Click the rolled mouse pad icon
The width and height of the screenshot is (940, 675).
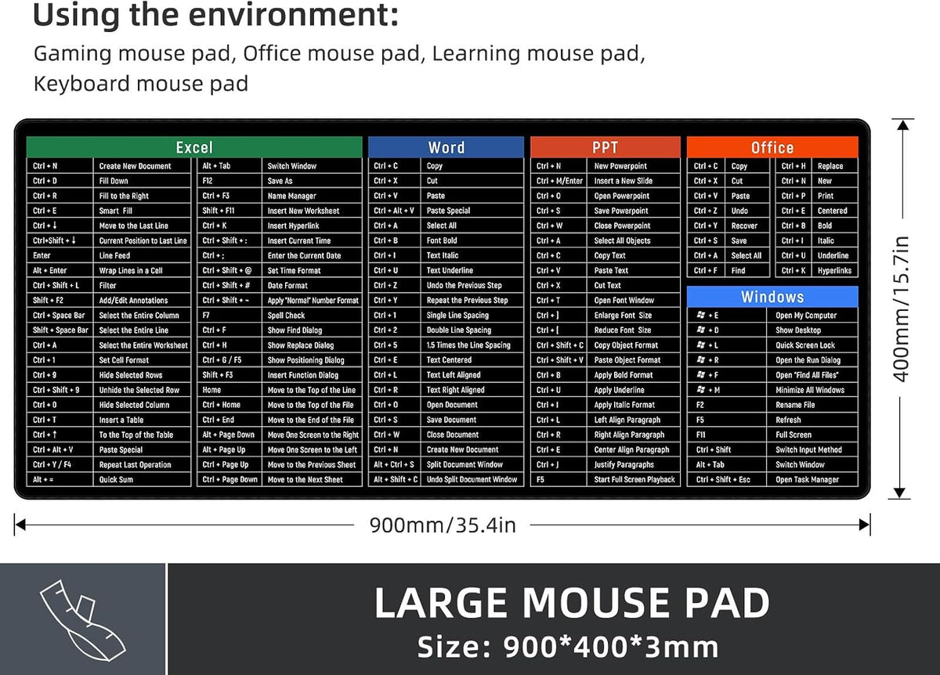pyautogui.click(x=83, y=619)
